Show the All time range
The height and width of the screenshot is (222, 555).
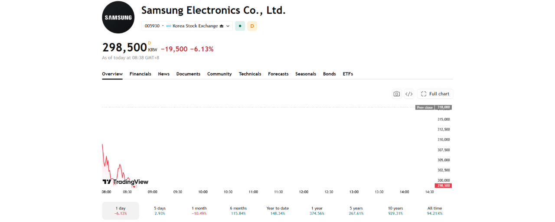tap(434, 211)
